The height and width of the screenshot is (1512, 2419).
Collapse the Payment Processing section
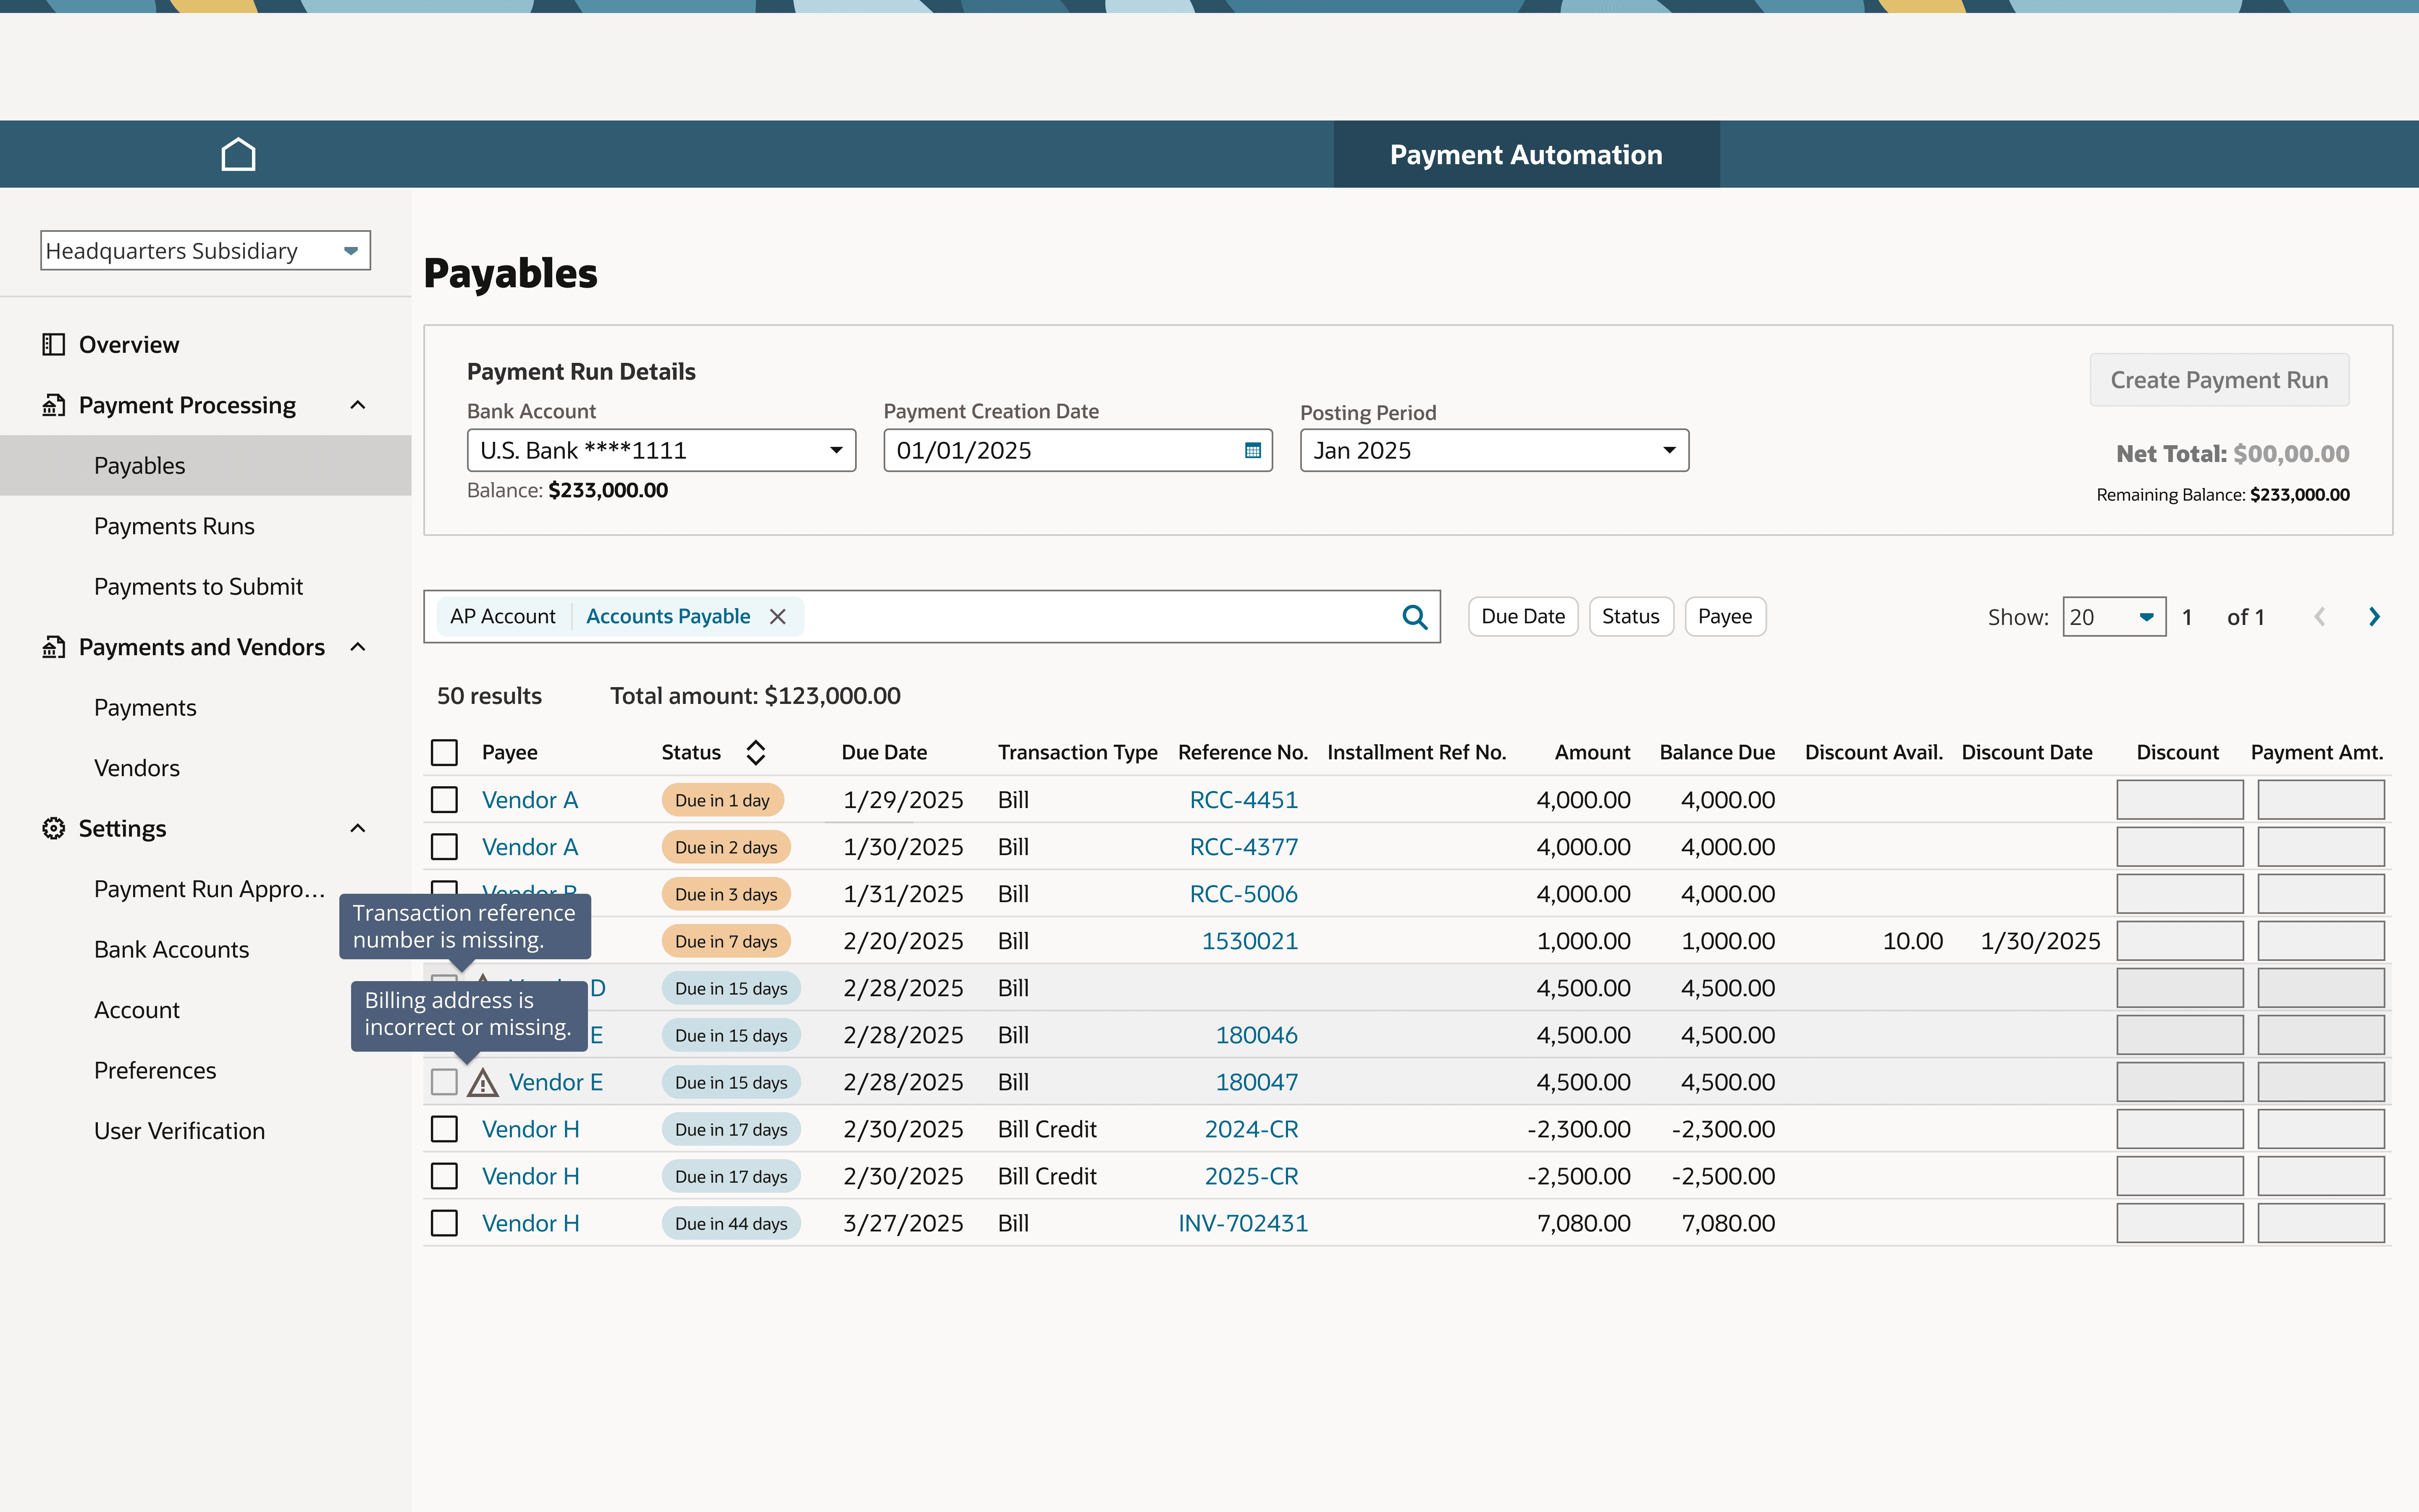(358, 405)
